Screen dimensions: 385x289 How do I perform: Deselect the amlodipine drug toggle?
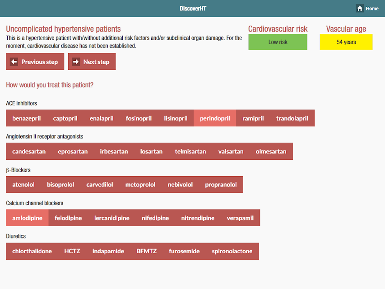click(x=27, y=218)
